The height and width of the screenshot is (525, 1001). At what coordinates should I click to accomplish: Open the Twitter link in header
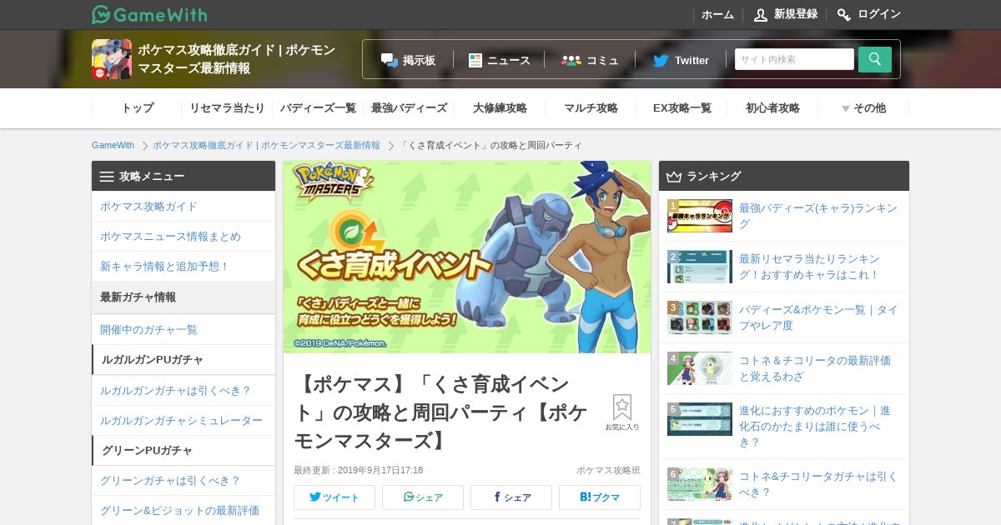tap(681, 60)
